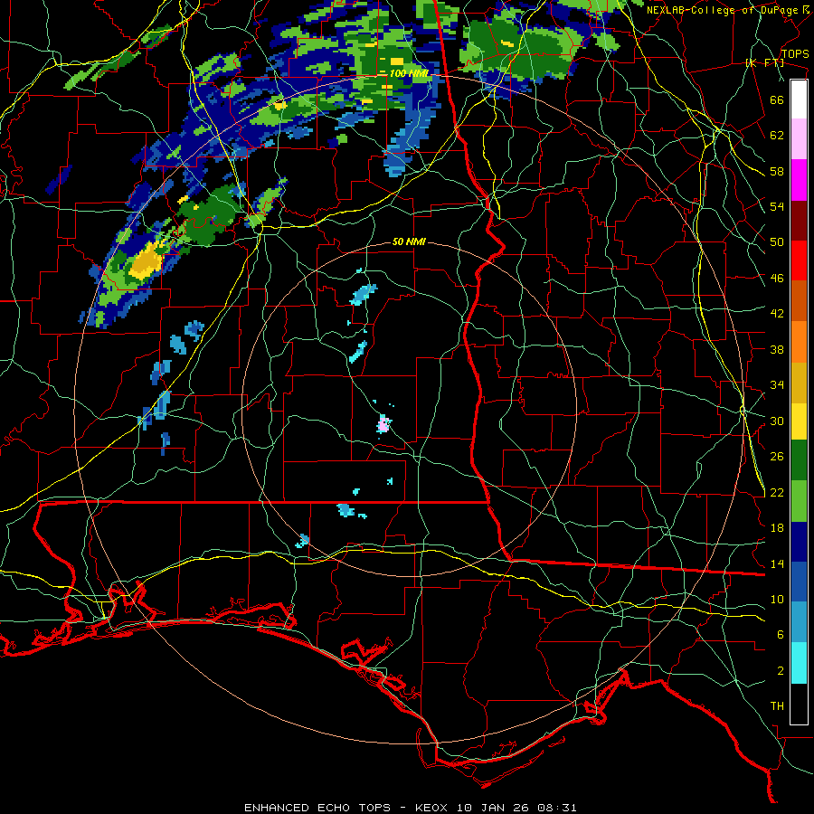The height and width of the screenshot is (814, 814).
Task: Select the "22" kft label
Action: click(777, 492)
